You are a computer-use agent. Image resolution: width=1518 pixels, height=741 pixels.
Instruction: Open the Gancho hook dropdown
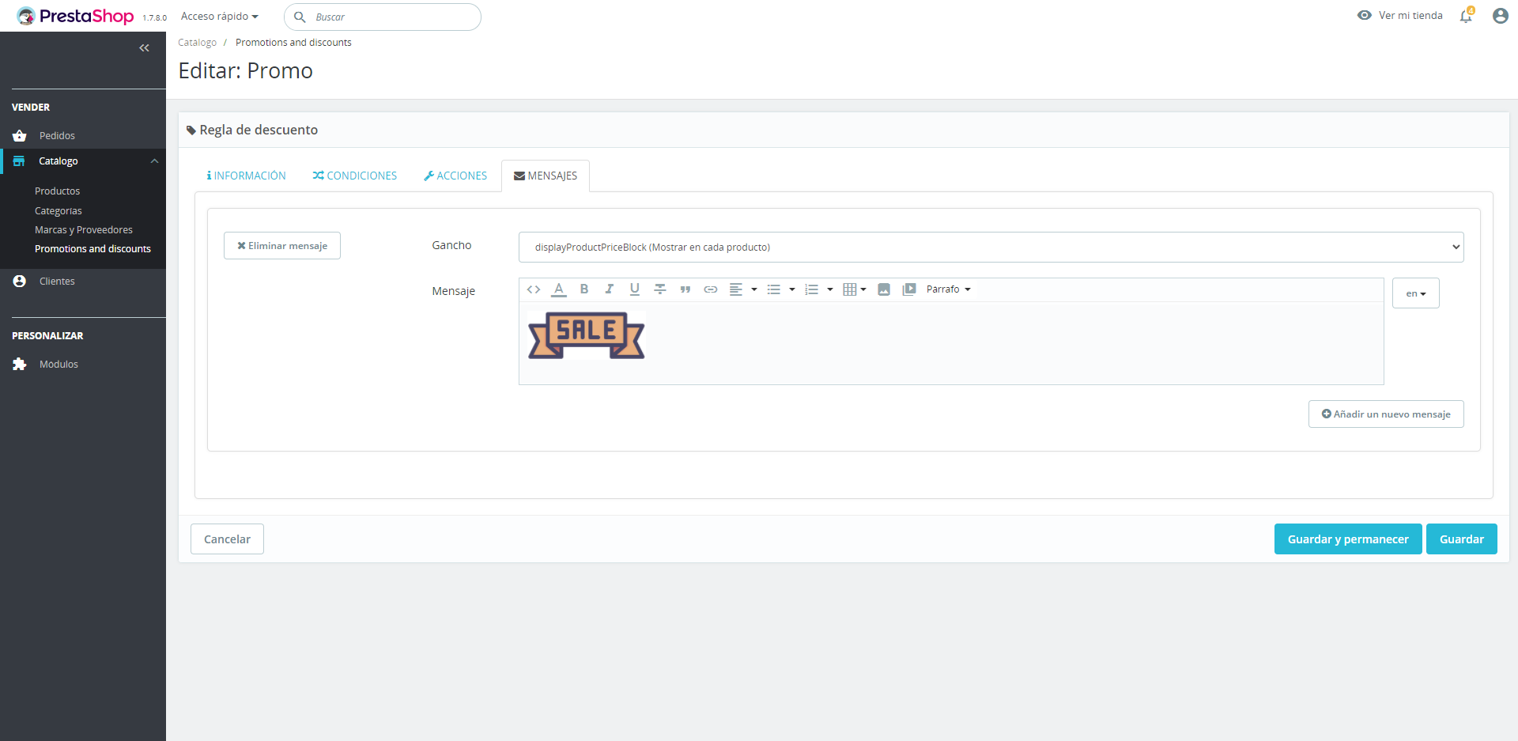pyautogui.click(x=991, y=247)
